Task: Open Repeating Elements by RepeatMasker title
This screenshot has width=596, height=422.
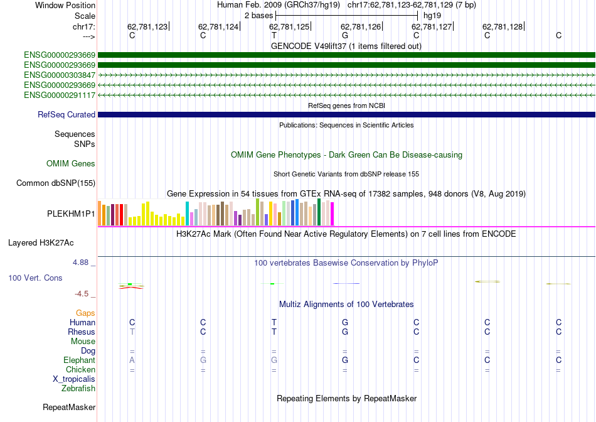Action: click(x=346, y=398)
